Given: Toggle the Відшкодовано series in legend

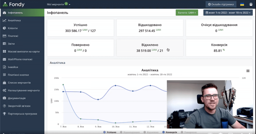Looking at the screenshot, I should pos(130,132).
